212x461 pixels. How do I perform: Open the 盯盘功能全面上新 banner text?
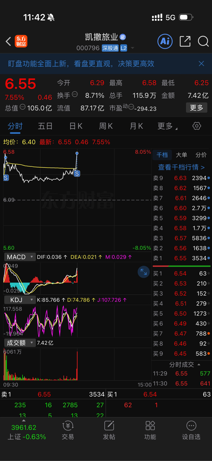[x=81, y=64]
